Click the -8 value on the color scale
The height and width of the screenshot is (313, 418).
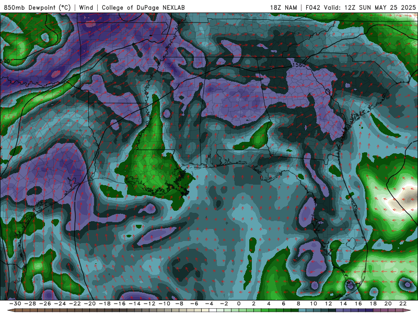click(x=179, y=304)
